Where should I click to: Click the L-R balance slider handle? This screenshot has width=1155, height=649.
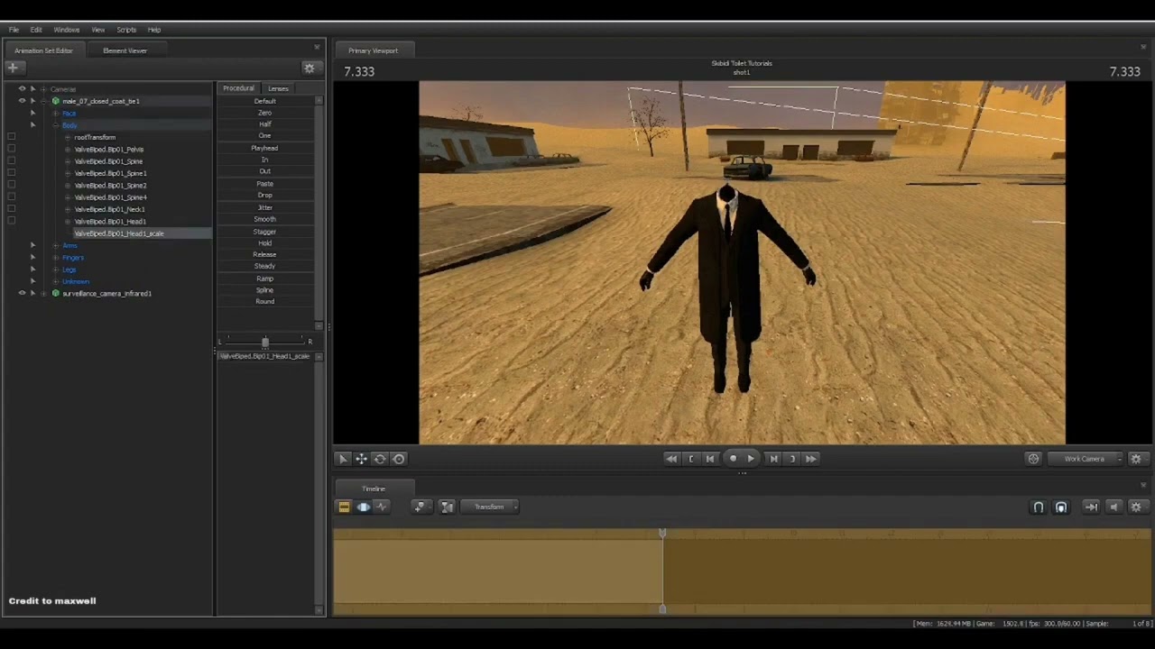265,342
